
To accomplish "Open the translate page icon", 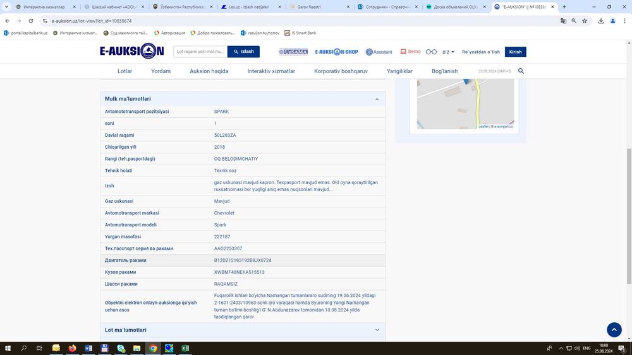I will tap(563, 21).
